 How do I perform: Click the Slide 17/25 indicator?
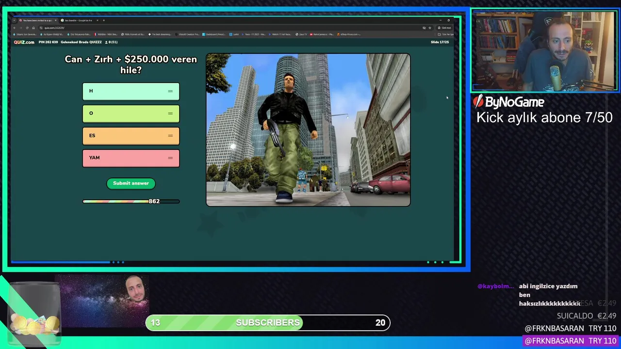(440, 42)
